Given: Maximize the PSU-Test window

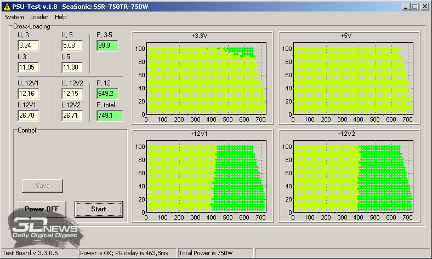Looking at the screenshot, I should [414, 6].
